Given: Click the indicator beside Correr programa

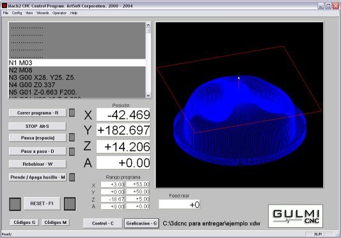Looking at the screenshot, I should pos(72,113).
